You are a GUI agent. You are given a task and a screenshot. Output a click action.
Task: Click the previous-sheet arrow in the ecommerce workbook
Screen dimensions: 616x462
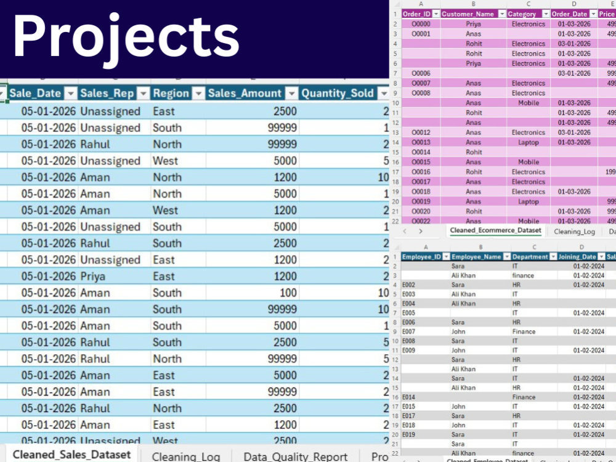point(405,232)
